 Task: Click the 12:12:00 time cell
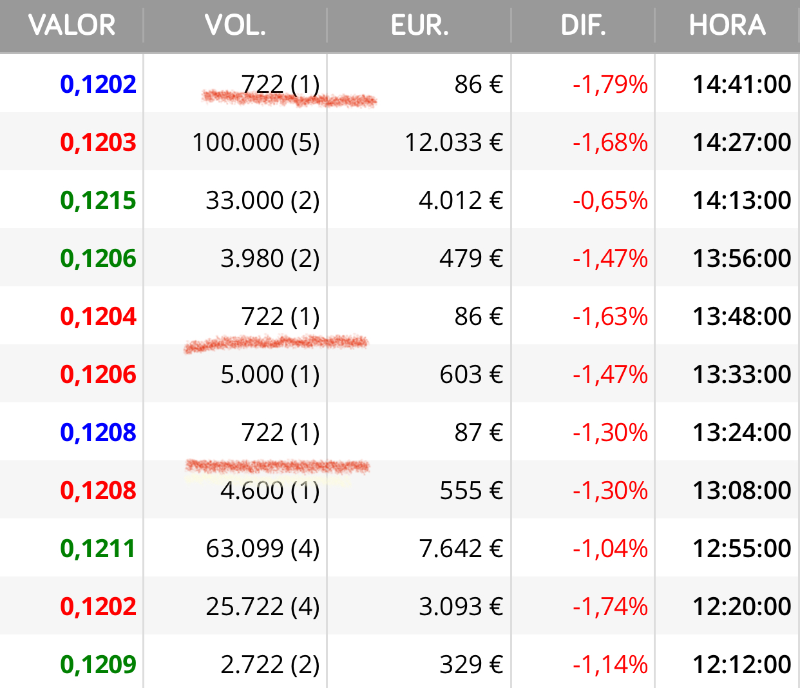[741, 665]
